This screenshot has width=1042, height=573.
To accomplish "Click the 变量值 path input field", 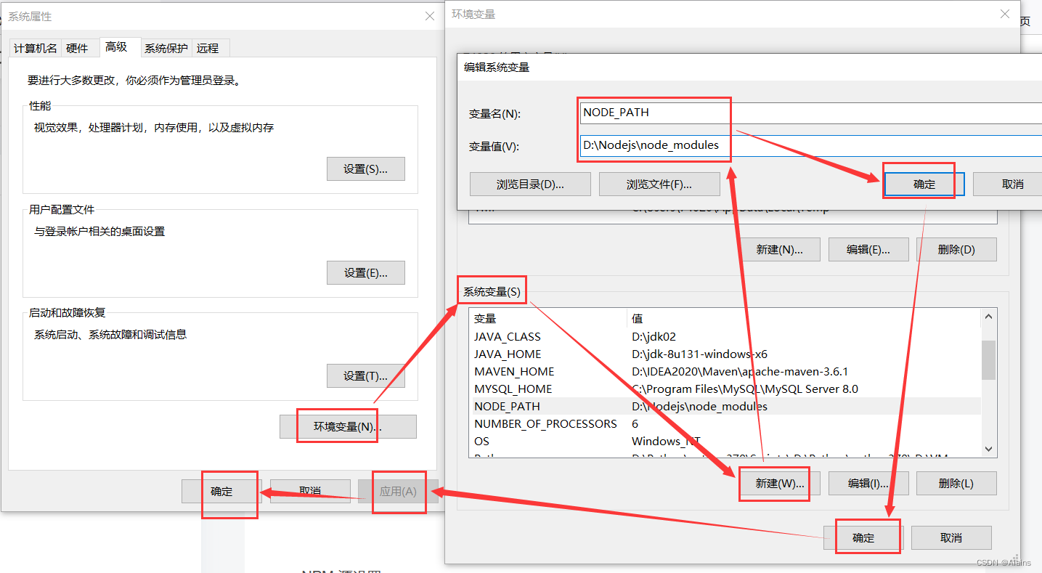I will coord(654,145).
